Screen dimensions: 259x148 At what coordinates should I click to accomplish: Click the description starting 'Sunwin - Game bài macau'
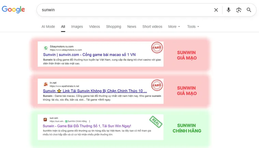point(102,98)
